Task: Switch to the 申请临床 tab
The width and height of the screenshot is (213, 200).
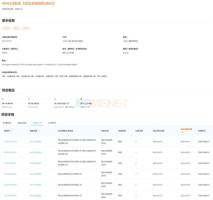Action: pos(7,123)
